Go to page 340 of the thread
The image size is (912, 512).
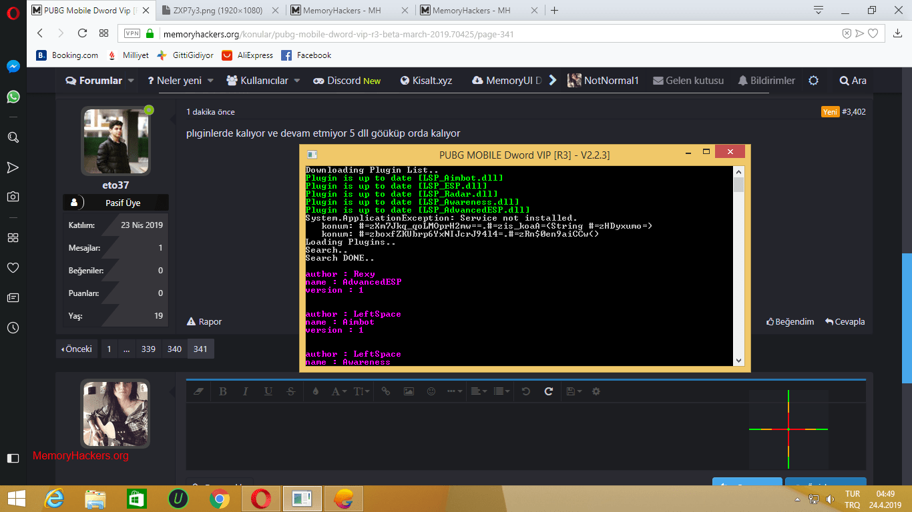(x=174, y=349)
